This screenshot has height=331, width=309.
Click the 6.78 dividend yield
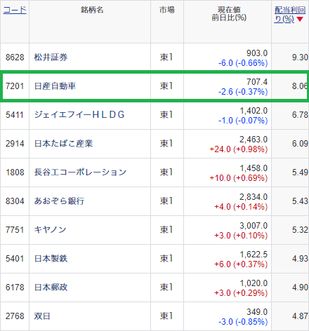(x=300, y=115)
